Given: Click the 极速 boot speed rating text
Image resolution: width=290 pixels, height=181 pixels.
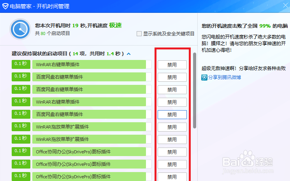Looking at the screenshot, I should coord(115,25).
